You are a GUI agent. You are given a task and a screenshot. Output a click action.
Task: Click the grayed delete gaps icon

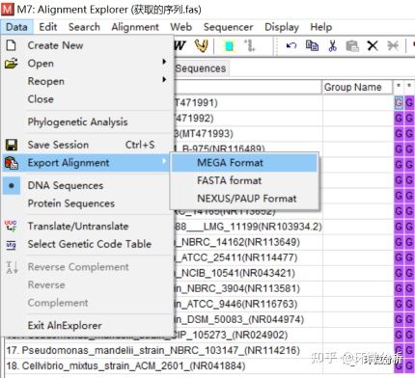coord(393,45)
